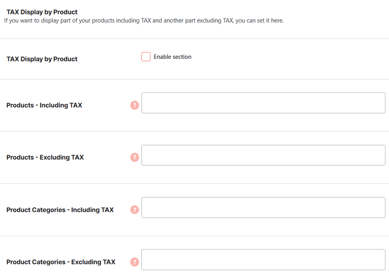Click the 'Product Categories - Including TAX' label

click(60, 210)
